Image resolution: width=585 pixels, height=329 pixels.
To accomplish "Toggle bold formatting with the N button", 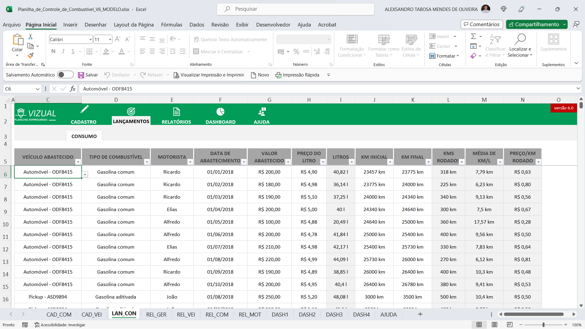I will [x=53, y=51].
